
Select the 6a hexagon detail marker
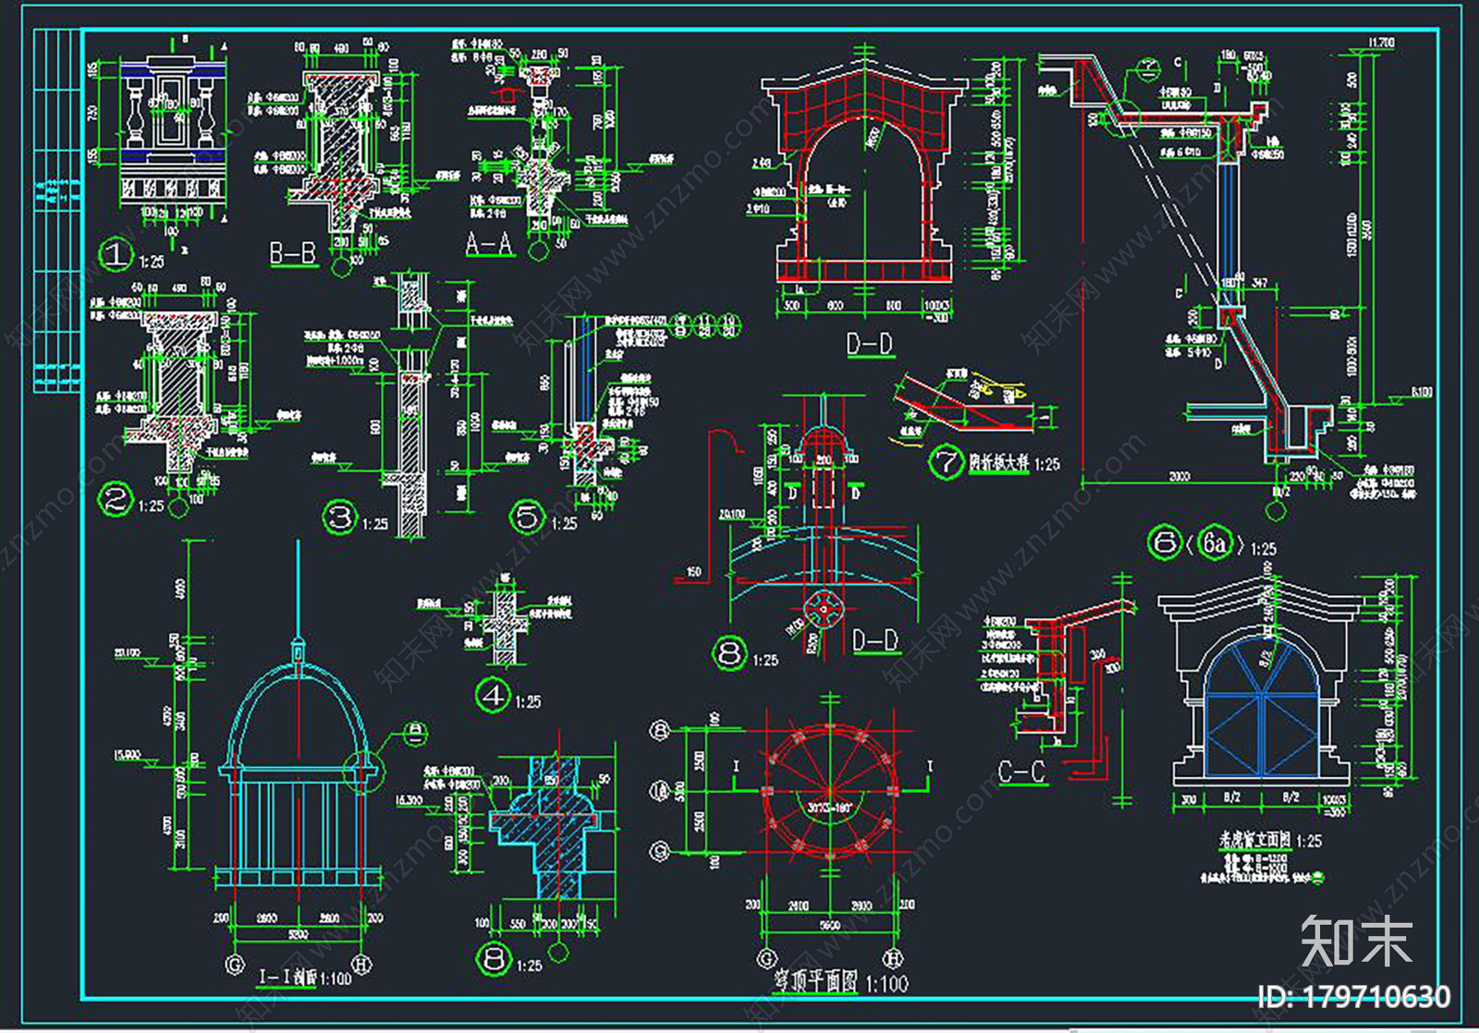click(x=1216, y=543)
